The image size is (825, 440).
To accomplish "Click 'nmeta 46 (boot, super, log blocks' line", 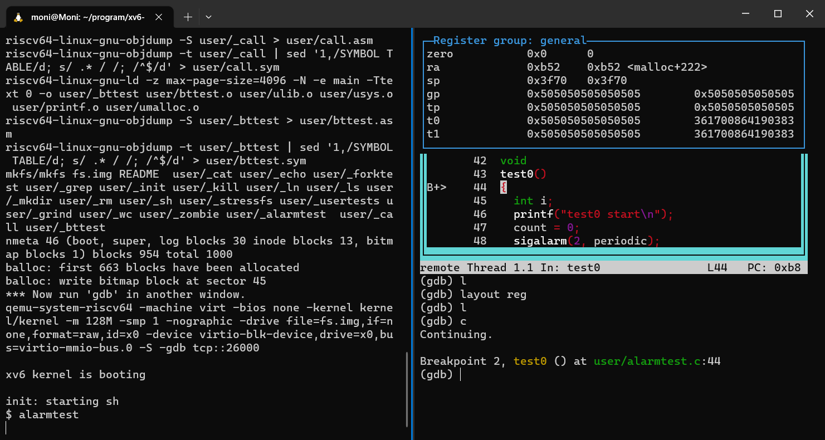I will [x=199, y=241].
